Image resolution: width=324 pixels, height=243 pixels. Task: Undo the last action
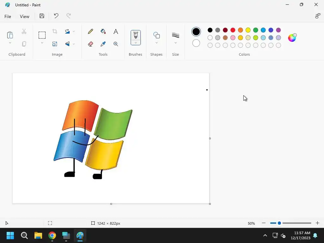pos(56,16)
